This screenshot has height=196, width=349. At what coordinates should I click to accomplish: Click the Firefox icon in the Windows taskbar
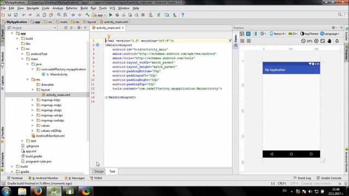(38, 191)
